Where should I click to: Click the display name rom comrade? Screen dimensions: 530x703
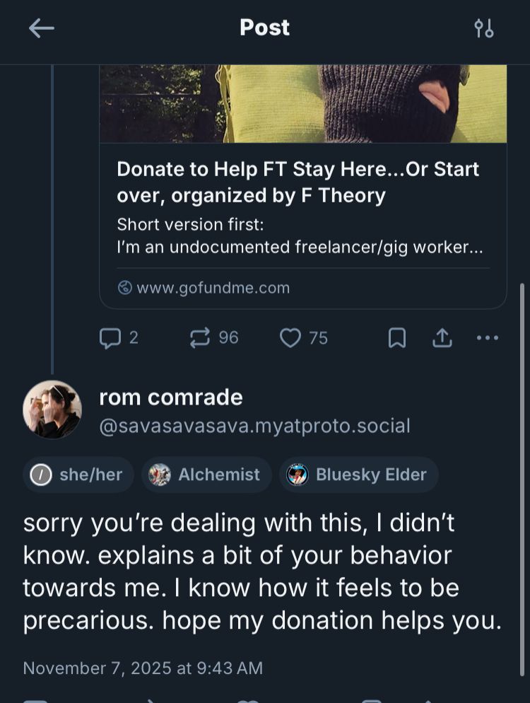pos(170,397)
